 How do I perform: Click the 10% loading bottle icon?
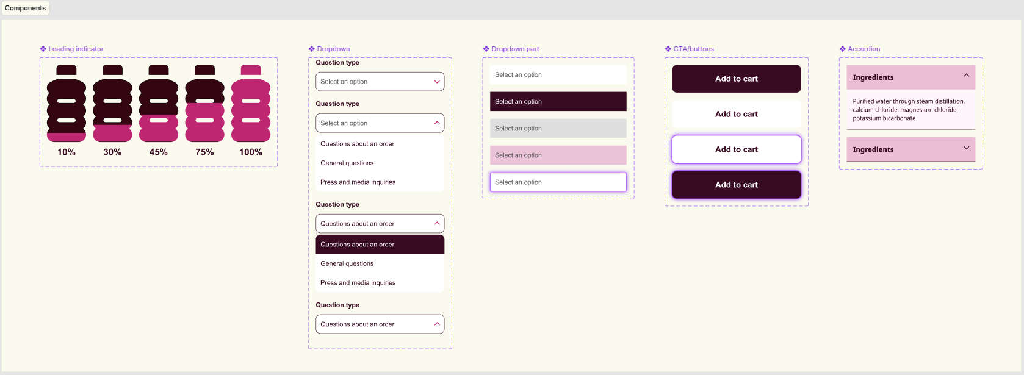pos(67,104)
